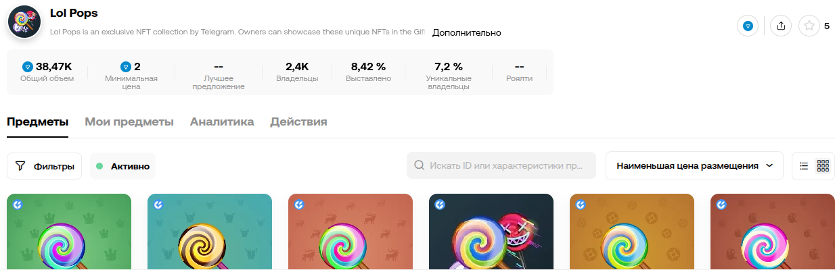This screenshot has height=270, width=835.
Task: Open the share collection icon
Action: click(x=781, y=26)
